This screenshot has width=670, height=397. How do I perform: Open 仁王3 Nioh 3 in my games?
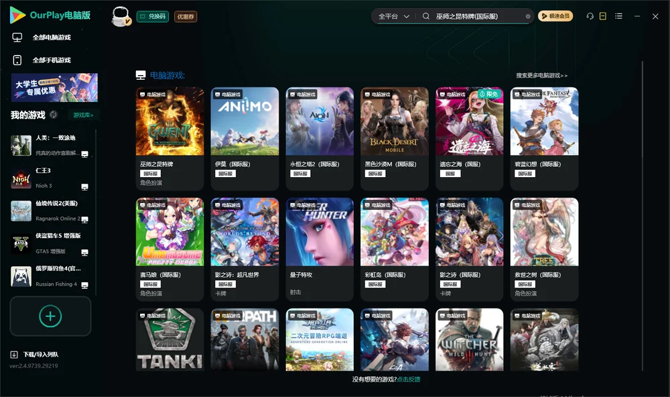pyautogui.click(x=50, y=178)
